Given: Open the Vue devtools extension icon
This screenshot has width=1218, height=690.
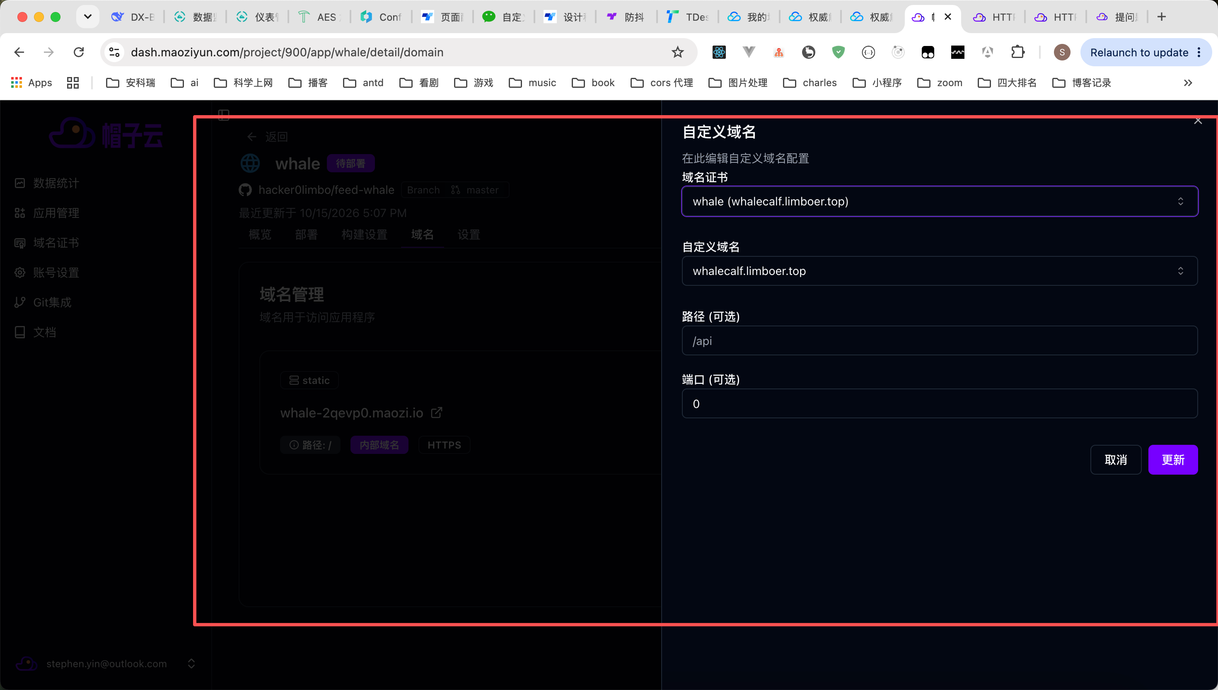Looking at the screenshot, I should [749, 52].
